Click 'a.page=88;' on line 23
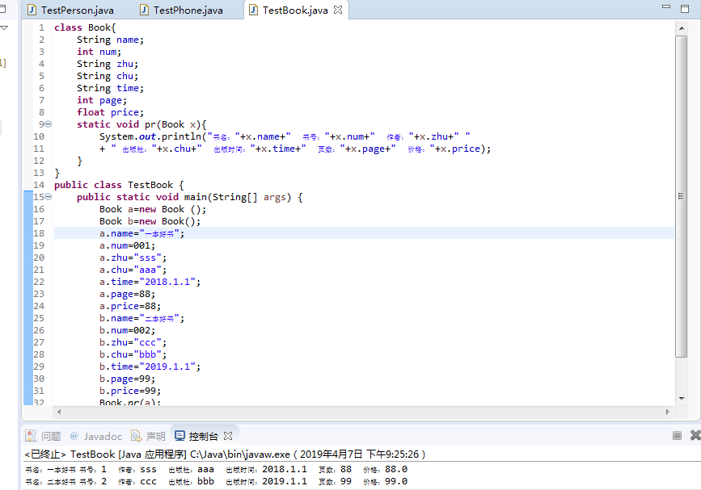Viewport: 701px width, 490px height. [x=128, y=294]
